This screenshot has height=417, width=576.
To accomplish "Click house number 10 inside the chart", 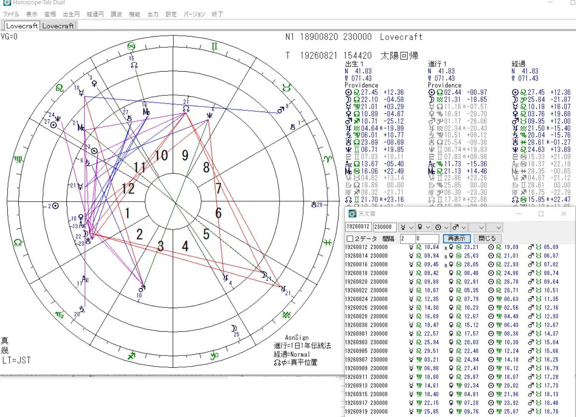I will (x=161, y=156).
